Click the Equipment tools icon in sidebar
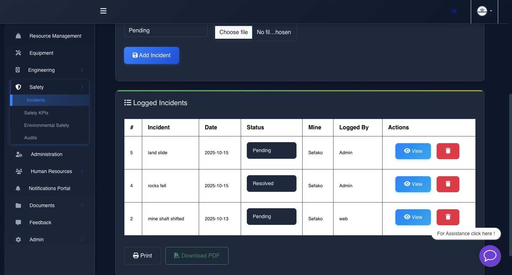Image resolution: width=512 pixels, height=275 pixels. pyautogui.click(x=18, y=53)
